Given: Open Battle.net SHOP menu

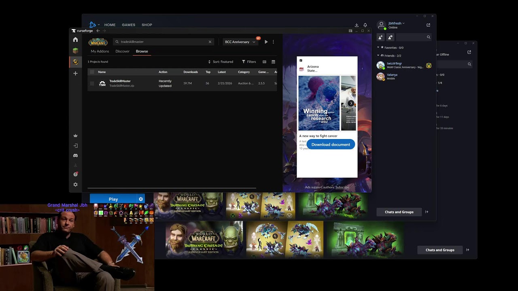Looking at the screenshot, I should coord(147,25).
